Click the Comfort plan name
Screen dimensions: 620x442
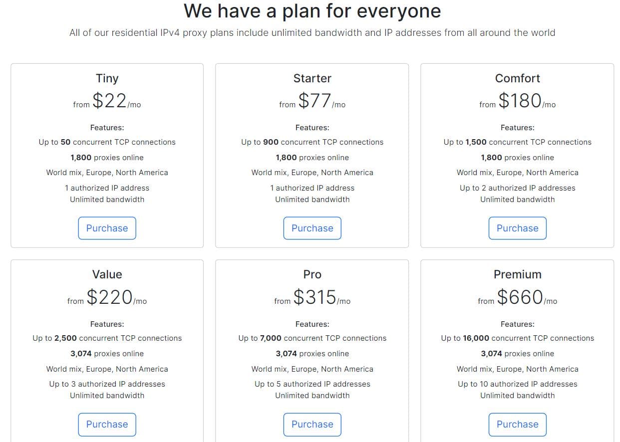517,78
